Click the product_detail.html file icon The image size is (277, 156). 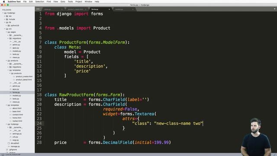pyautogui.click(x=14, y=80)
